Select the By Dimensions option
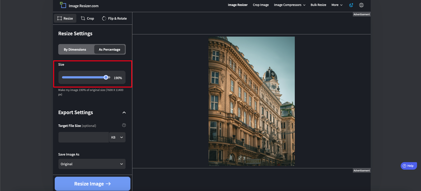Viewport: 421px width, 191px height. [75, 50]
